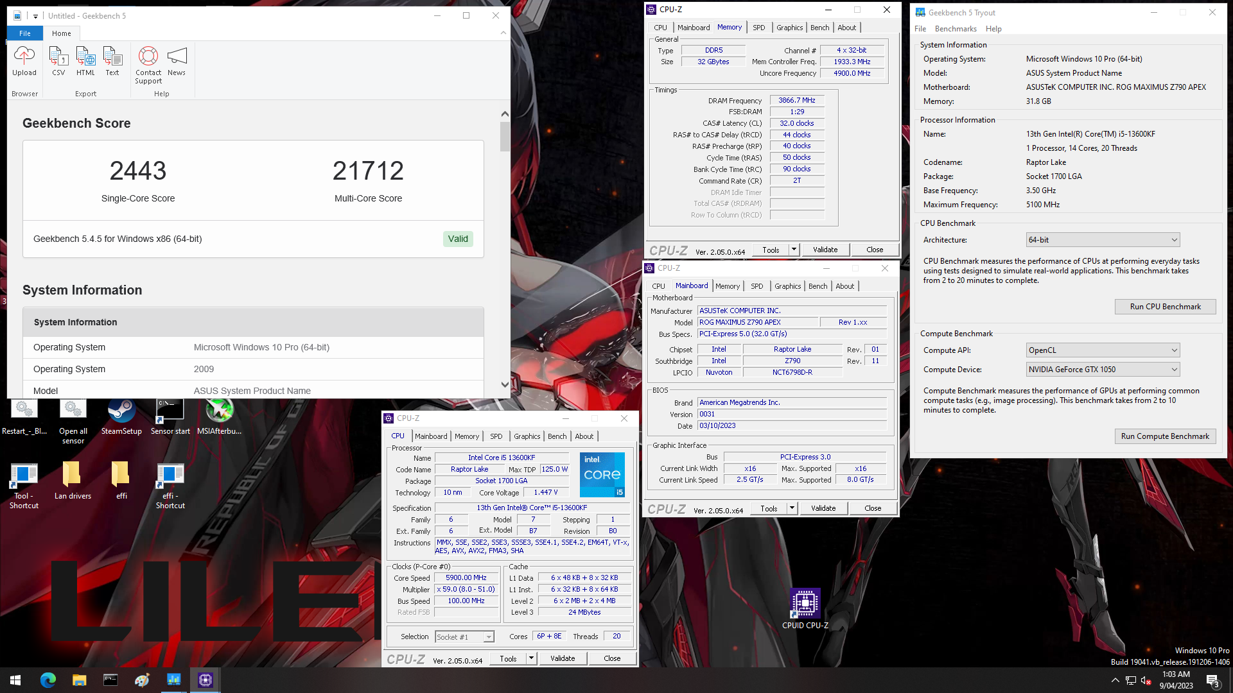This screenshot has height=693, width=1233.
Task: Open the Windows Start menu
Action: tap(15, 680)
